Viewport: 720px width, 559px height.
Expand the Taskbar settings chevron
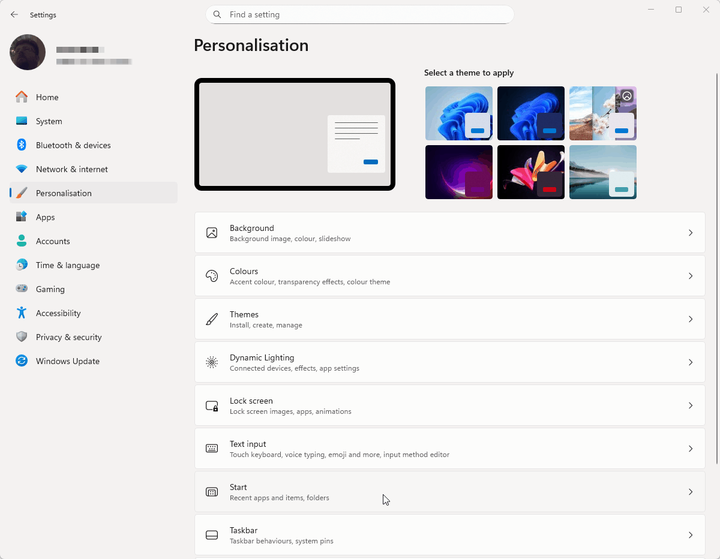691,535
